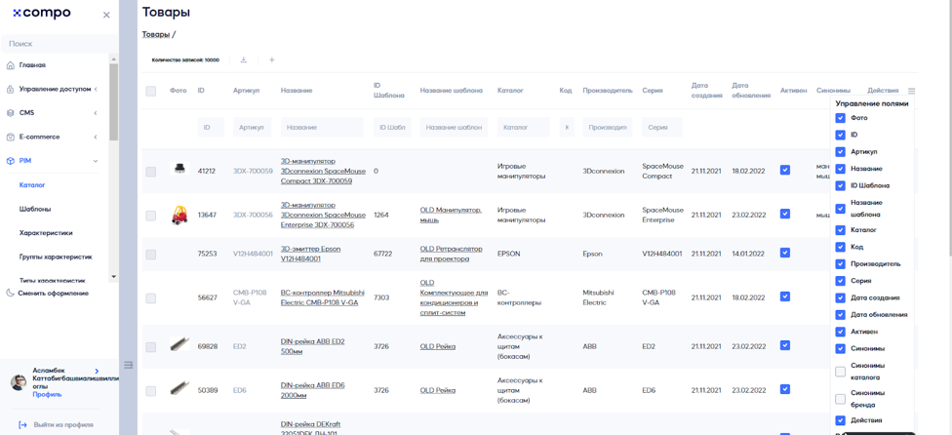This screenshot has width=952, height=435.
Task: Open product link SpaceMouse Compact 3DX-700059
Action: point(323,172)
